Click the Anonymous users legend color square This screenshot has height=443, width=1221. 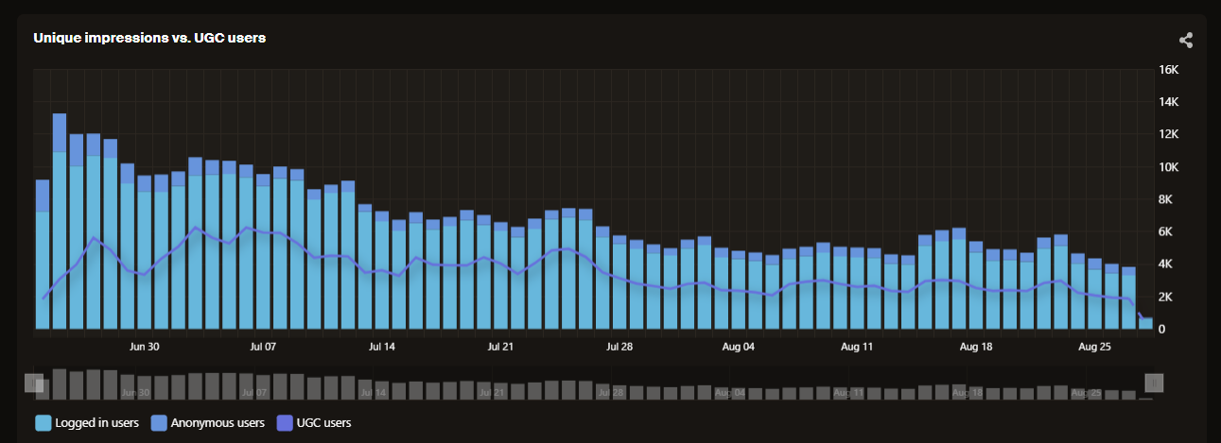(159, 422)
